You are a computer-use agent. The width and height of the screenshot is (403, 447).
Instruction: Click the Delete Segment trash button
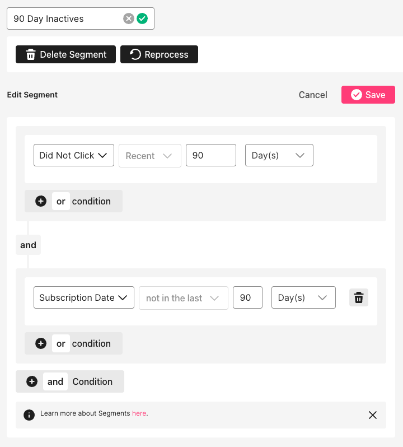pos(65,54)
